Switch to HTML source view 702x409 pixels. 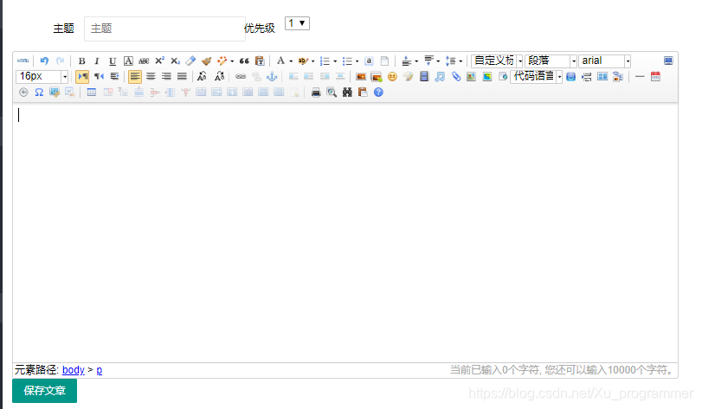point(23,61)
